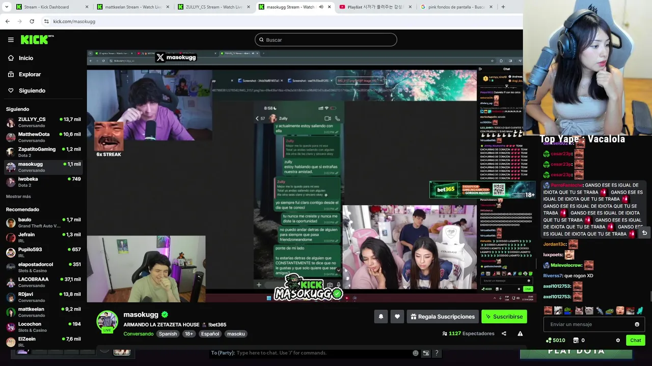The width and height of the screenshot is (652, 366).
Task: Open MatthewDota channel in sidebar
Action: 43,137
